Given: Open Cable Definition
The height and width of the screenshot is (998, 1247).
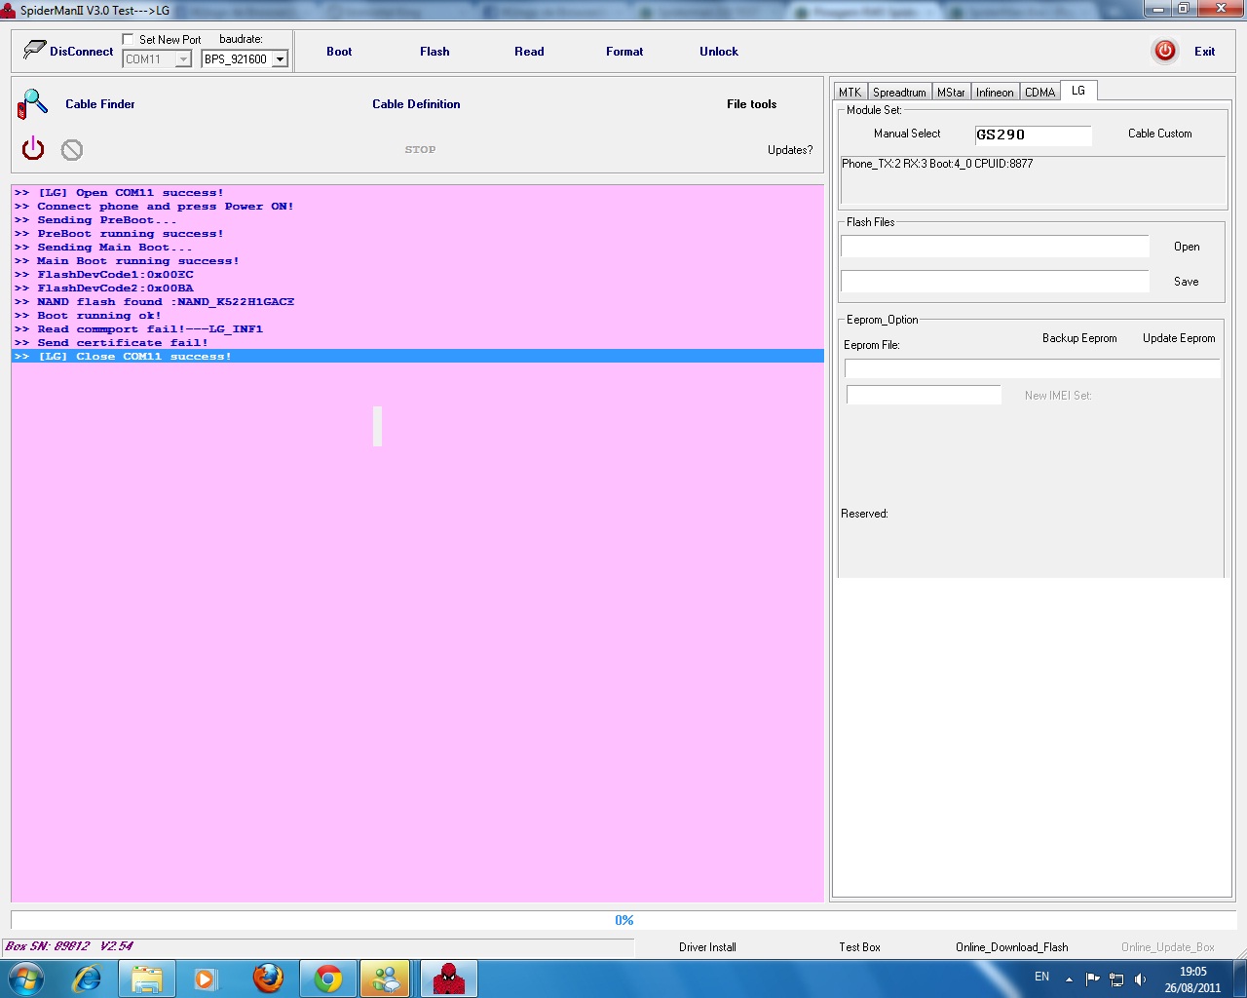Looking at the screenshot, I should point(416,104).
